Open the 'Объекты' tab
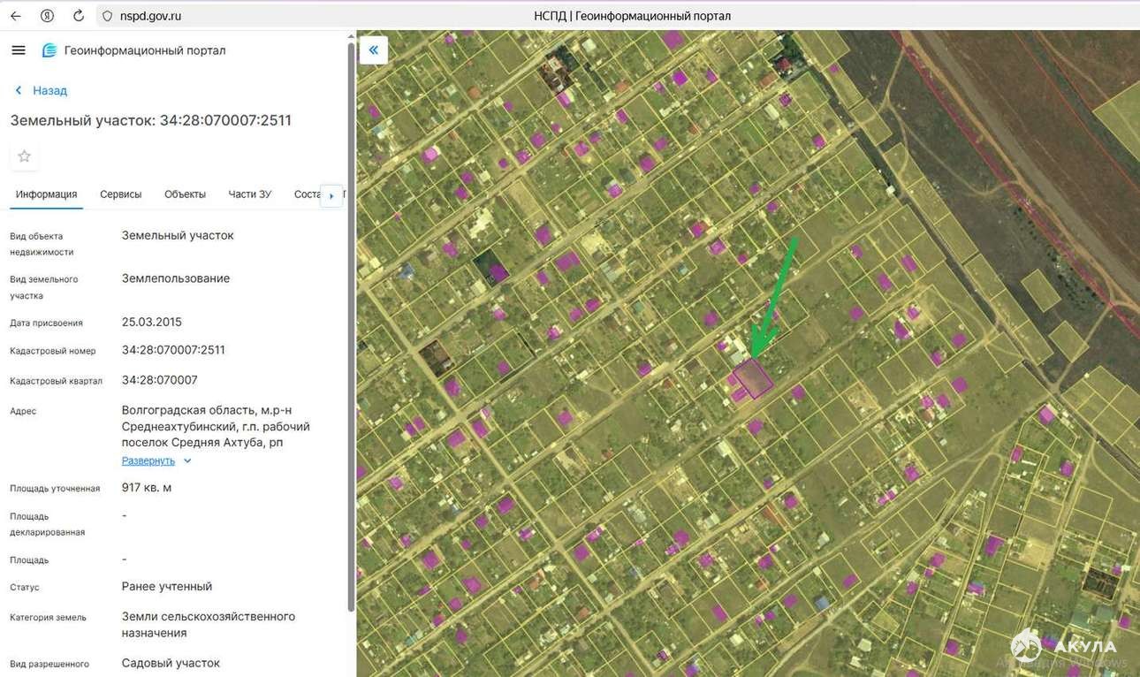1140x677 pixels. 185,194
